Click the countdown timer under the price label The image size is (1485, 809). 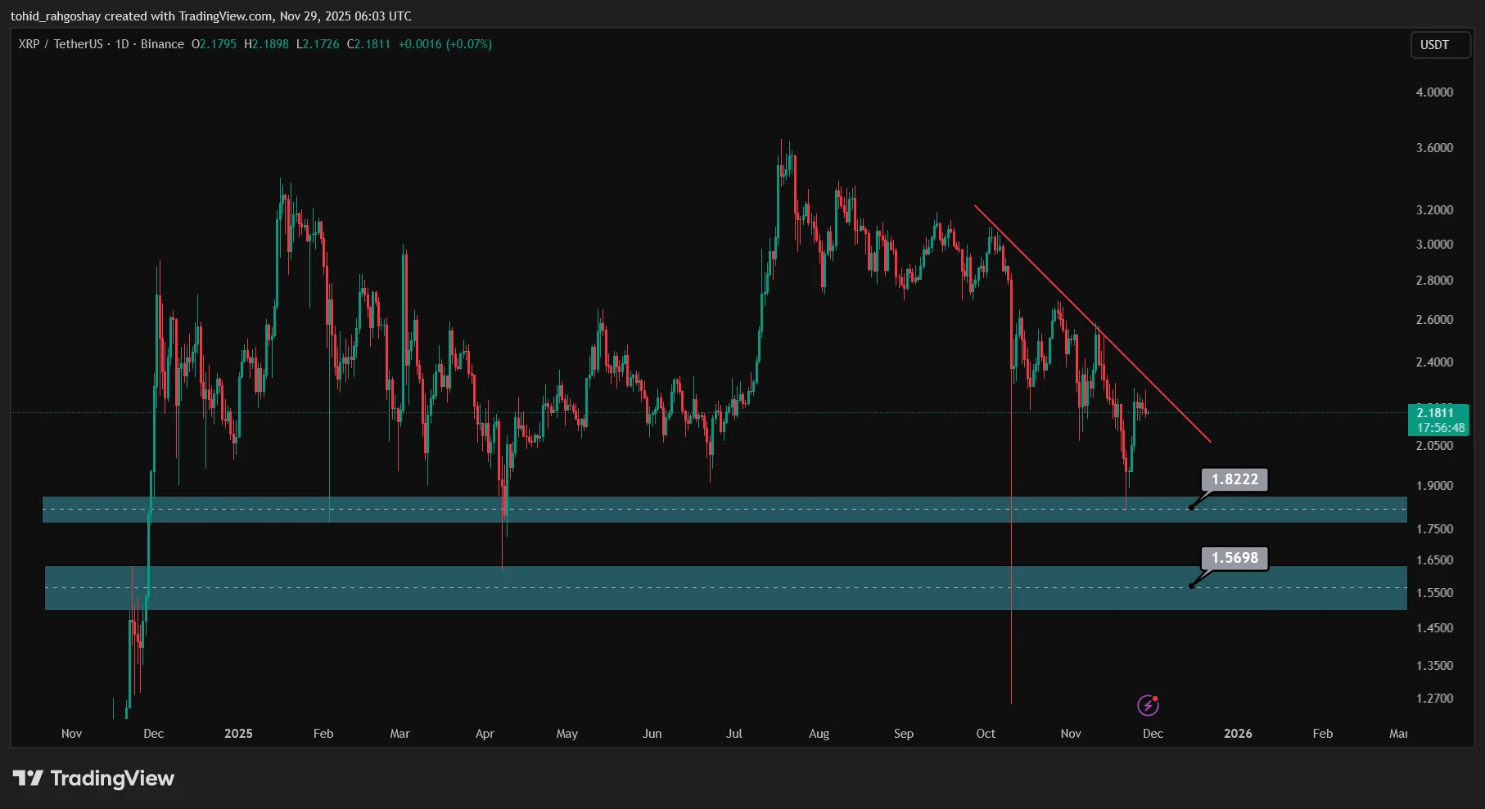1439,427
